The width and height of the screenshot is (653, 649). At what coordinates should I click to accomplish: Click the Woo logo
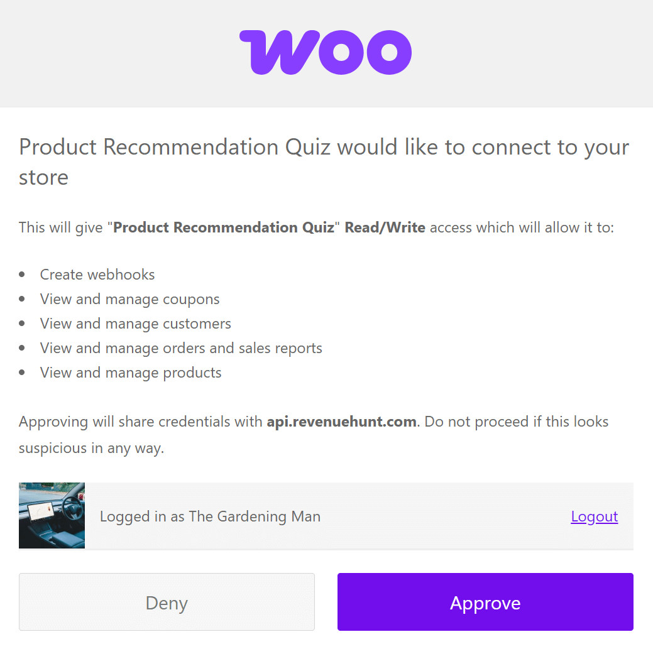point(325,53)
